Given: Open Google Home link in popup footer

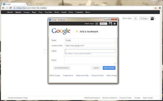Looking at the screenshot, I should click(x=68, y=75).
